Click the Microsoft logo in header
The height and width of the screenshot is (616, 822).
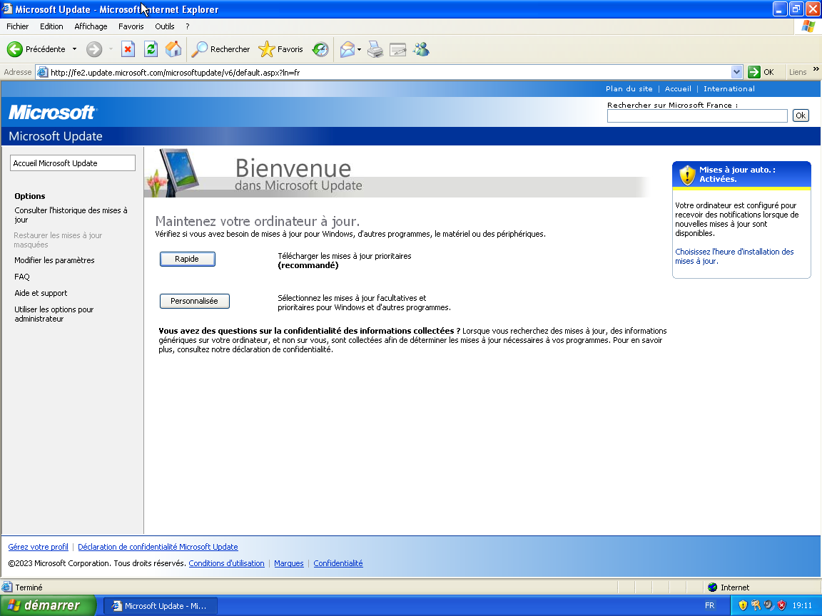[52, 112]
